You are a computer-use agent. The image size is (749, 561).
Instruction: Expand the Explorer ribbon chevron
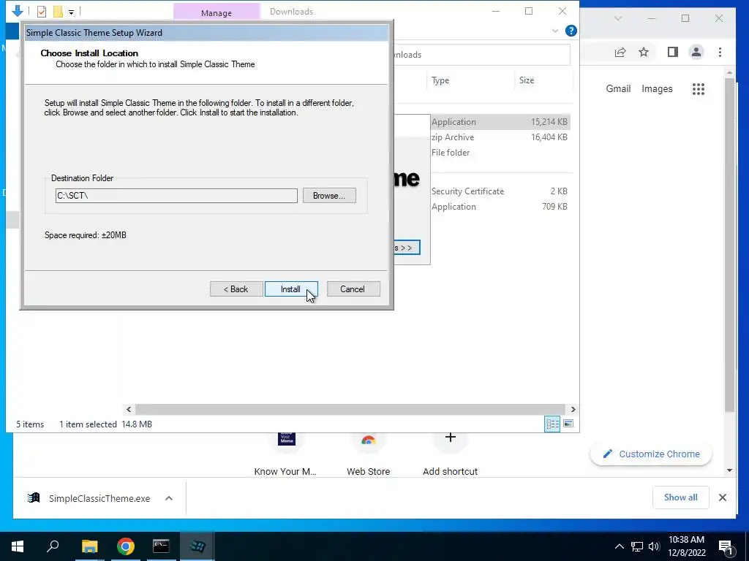(x=555, y=31)
